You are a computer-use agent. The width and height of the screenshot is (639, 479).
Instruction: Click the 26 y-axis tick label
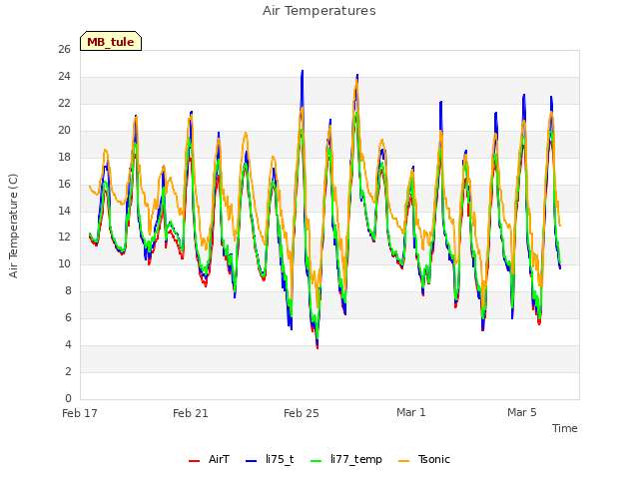[64, 49]
